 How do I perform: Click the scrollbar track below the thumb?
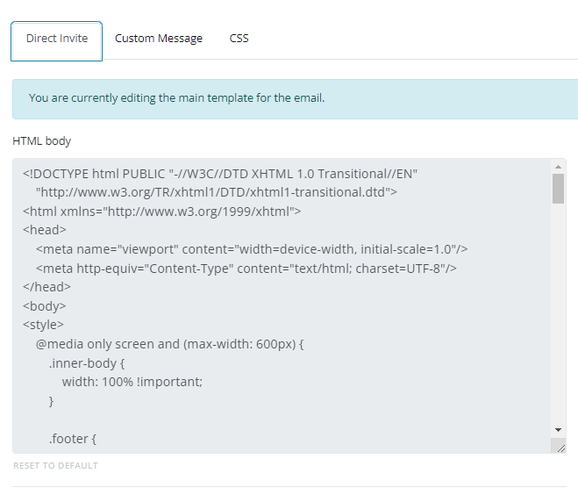558,313
